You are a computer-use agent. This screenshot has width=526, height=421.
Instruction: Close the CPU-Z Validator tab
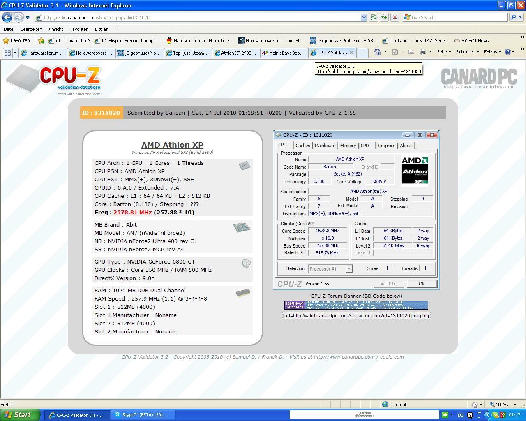click(351, 53)
